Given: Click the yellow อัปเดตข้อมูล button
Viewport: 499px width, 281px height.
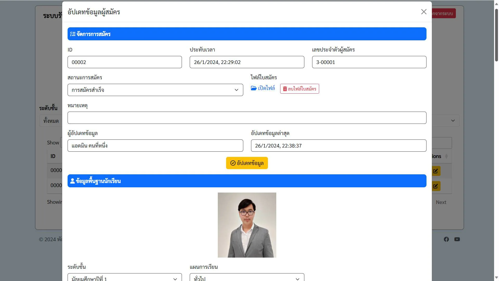Looking at the screenshot, I should (247, 163).
